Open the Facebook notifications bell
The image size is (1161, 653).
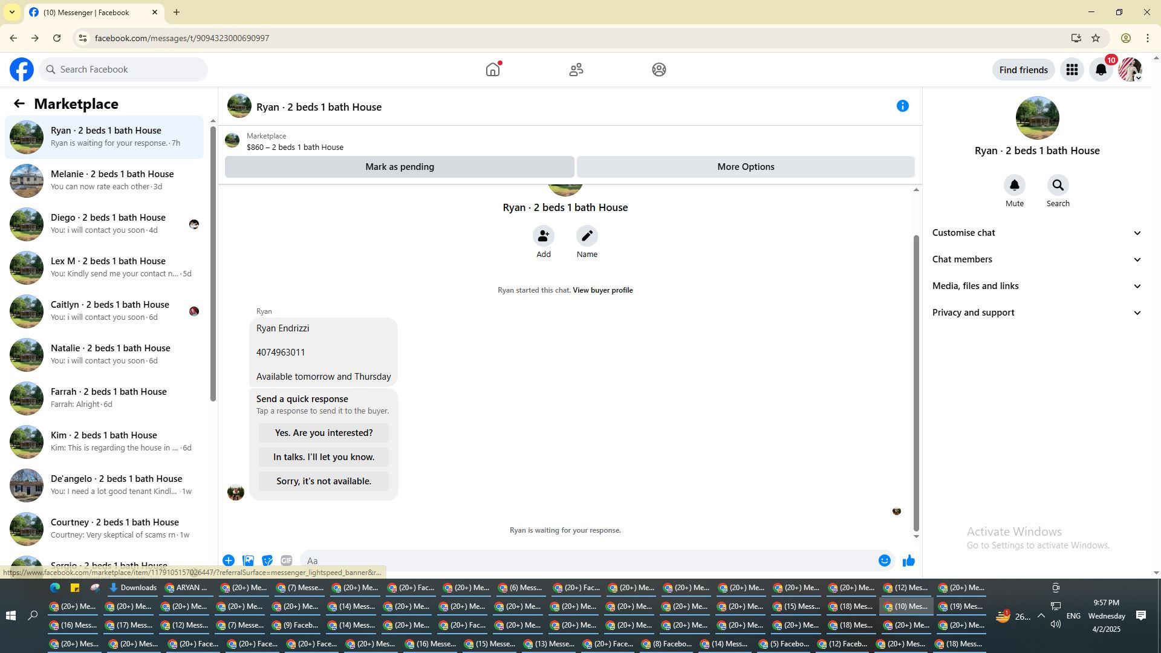tap(1101, 70)
